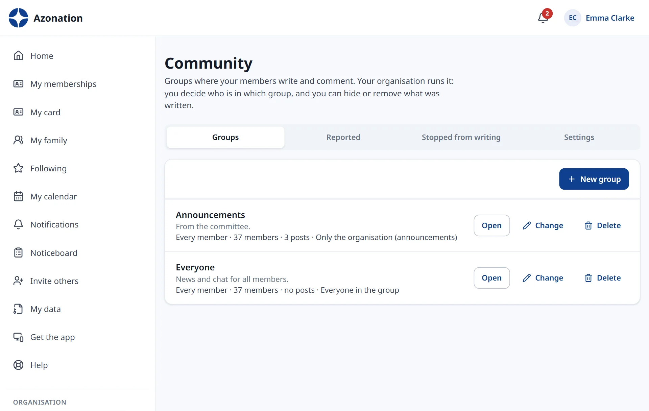
Task: Open the Everyone group
Action: point(491,278)
